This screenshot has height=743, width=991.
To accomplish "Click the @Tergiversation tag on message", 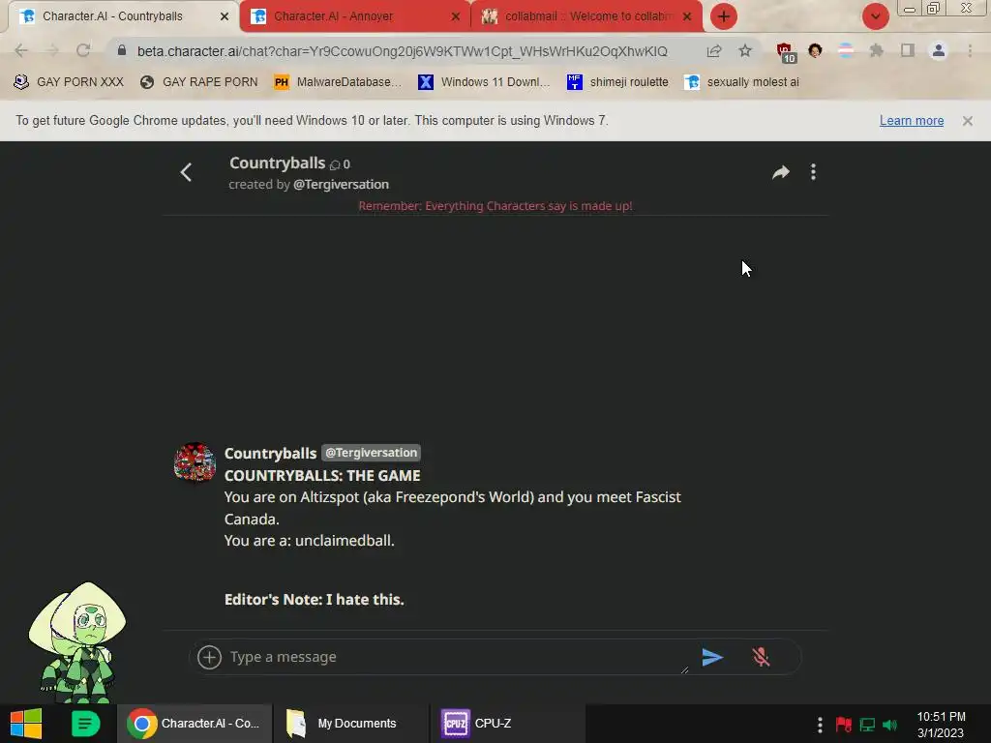I will 371,453.
